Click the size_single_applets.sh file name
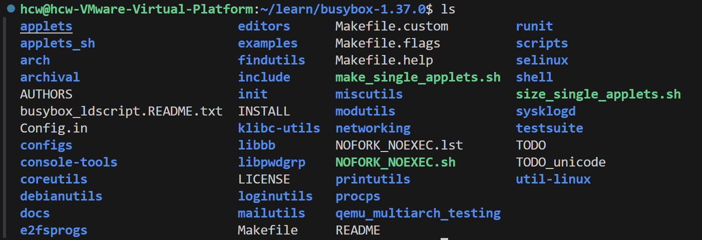This screenshot has width=702, height=240. pyautogui.click(x=598, y=94)
